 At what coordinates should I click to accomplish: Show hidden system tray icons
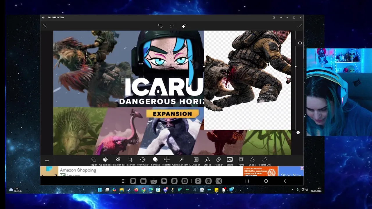point(292,190)
